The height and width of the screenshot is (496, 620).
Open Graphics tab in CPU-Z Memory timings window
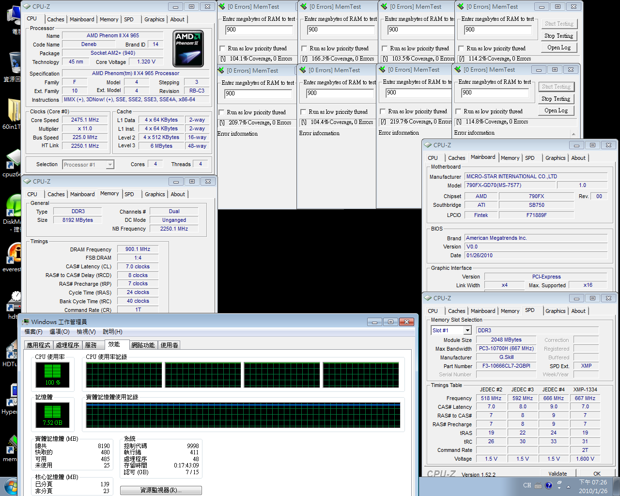155,194
